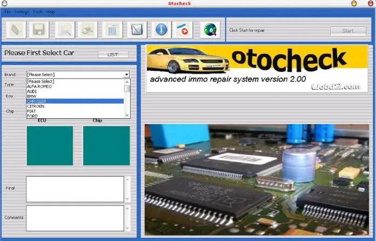The image size is (376, 241).
Task: Select ALFA ROMEO from brand list
Action: coord(75,86)
